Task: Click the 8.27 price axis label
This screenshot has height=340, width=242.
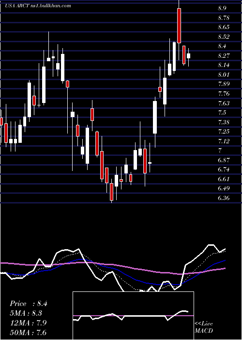Action: click(224, 56)
